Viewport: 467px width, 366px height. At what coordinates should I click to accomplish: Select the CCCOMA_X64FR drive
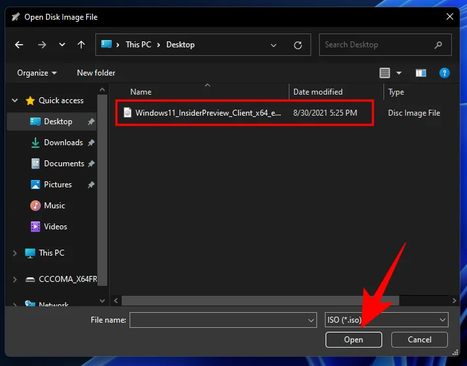pos(68,279)
